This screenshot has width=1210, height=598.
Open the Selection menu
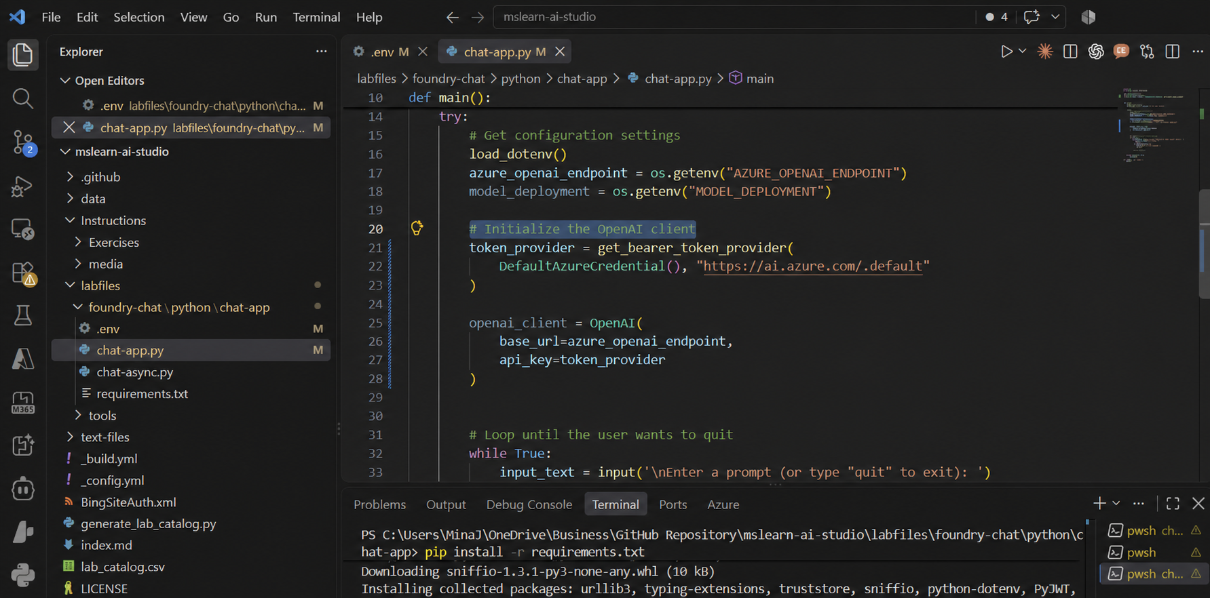pyautogui.click(x=138, y=17)
